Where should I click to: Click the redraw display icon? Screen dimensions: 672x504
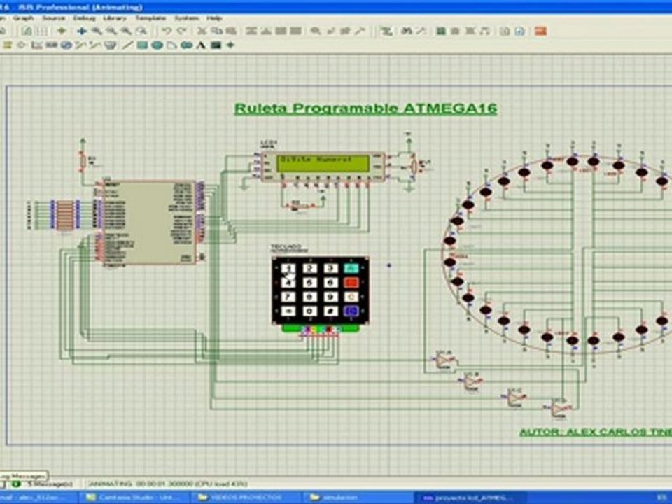[27, 31]
